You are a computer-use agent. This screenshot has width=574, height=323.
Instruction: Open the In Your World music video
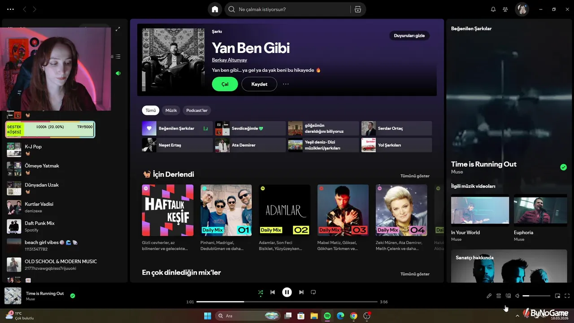click(x=480, y=218)
